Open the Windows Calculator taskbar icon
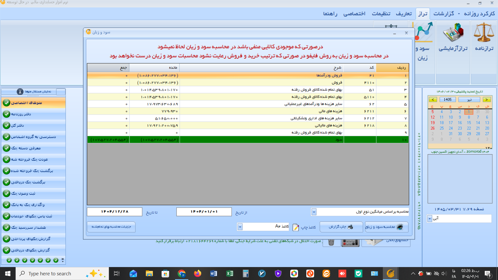Image resolution: width=498 pixels, height=280 pixels. tap(246, 274)
